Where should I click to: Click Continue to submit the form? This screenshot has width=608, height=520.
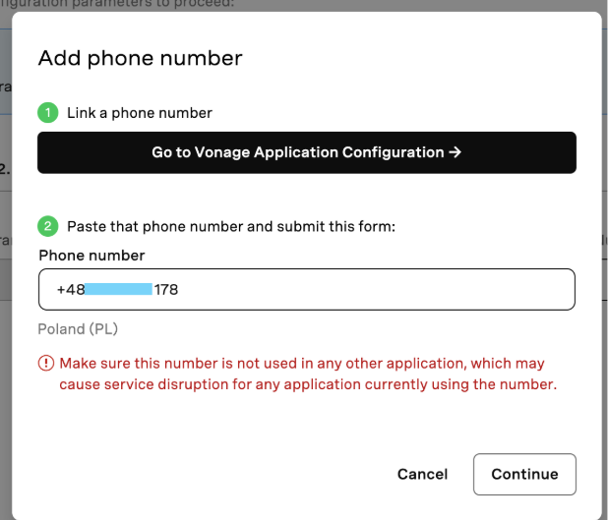(x=524, y=474)
